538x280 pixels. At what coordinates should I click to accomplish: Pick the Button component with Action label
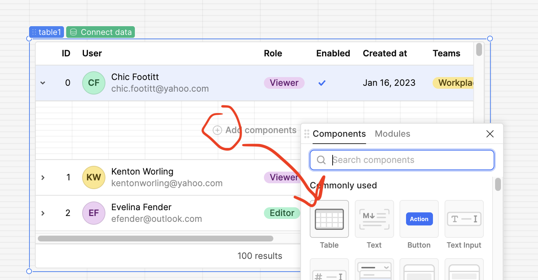pyautogui.click(x=419, y=219)
